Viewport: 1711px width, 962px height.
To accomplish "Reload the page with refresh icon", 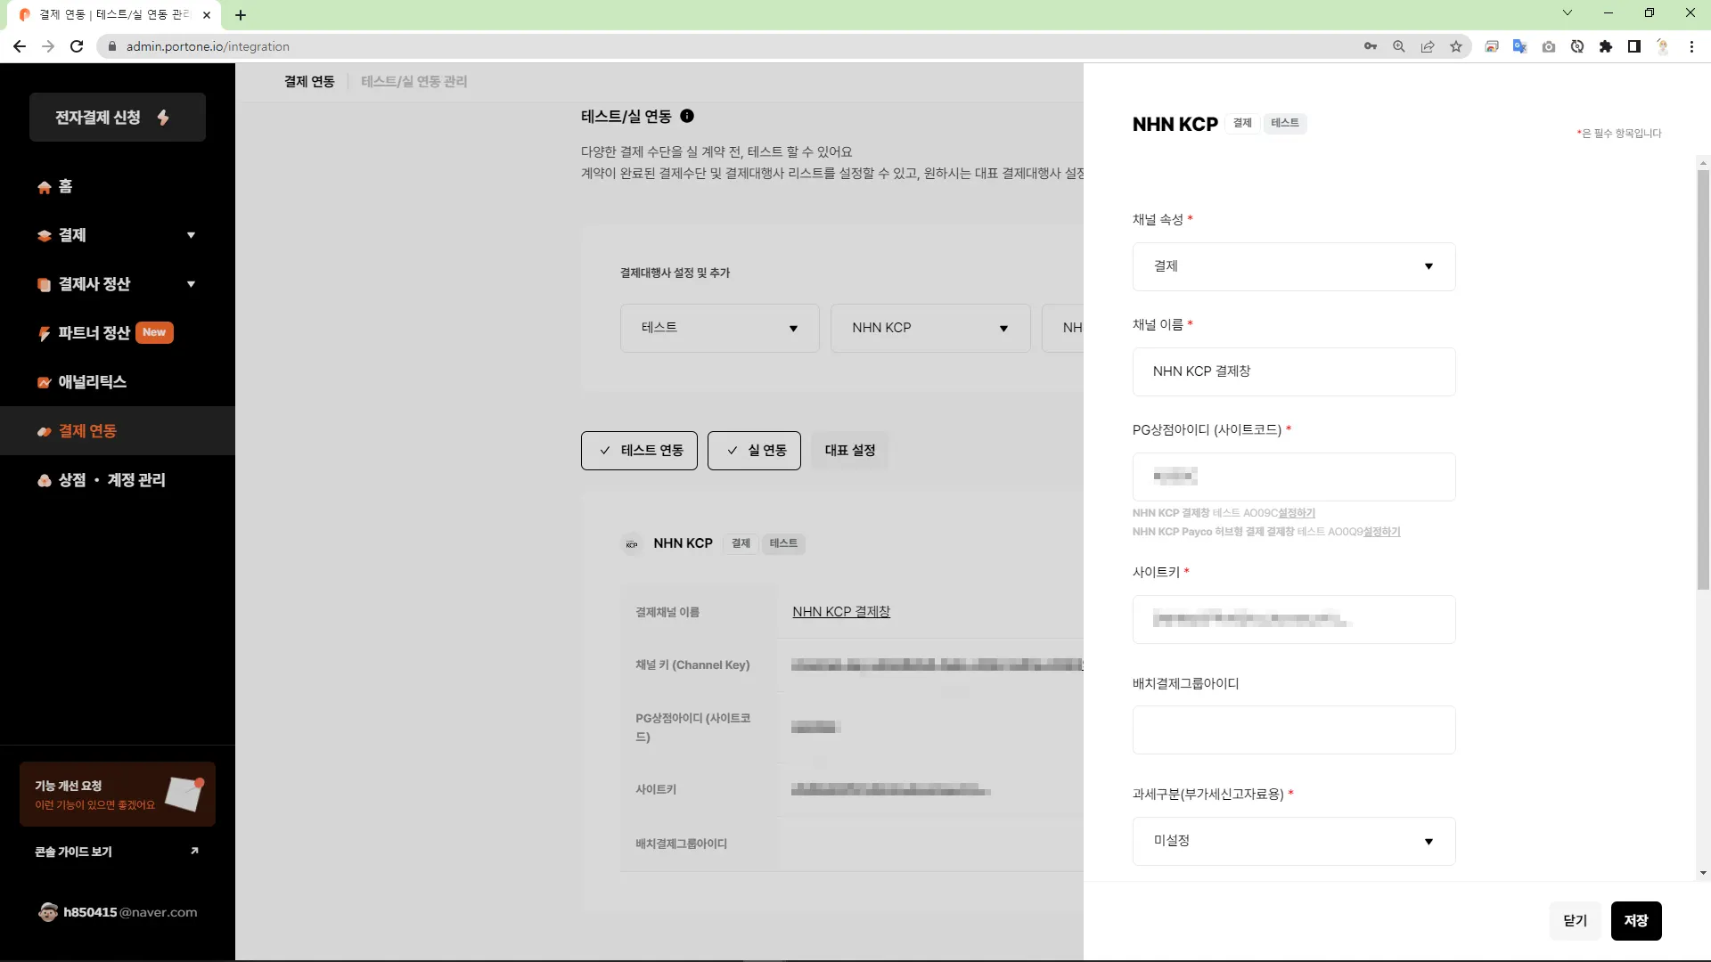I will (77, 46).
